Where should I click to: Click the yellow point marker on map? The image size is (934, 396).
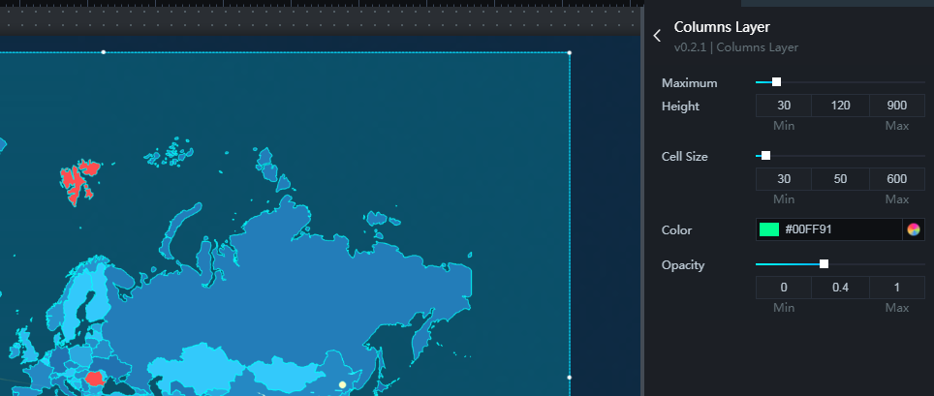[342, 384]
